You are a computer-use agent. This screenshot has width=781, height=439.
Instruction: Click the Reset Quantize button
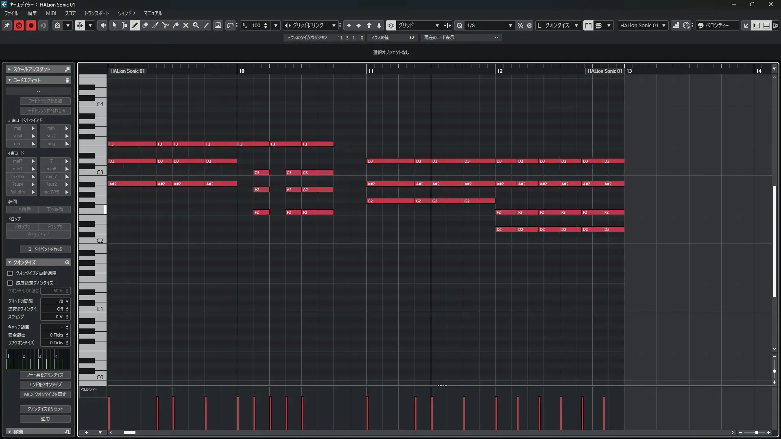(45, 409)
